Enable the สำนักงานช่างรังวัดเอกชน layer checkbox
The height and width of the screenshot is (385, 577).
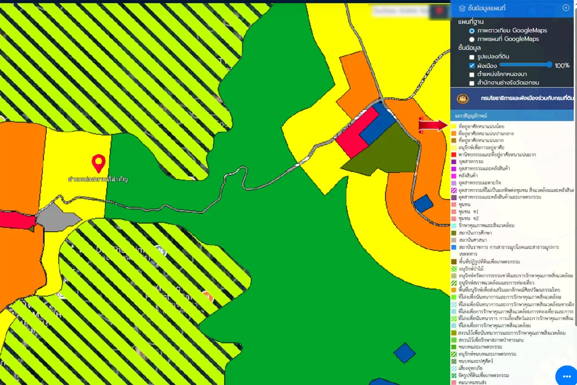(472, 83)
